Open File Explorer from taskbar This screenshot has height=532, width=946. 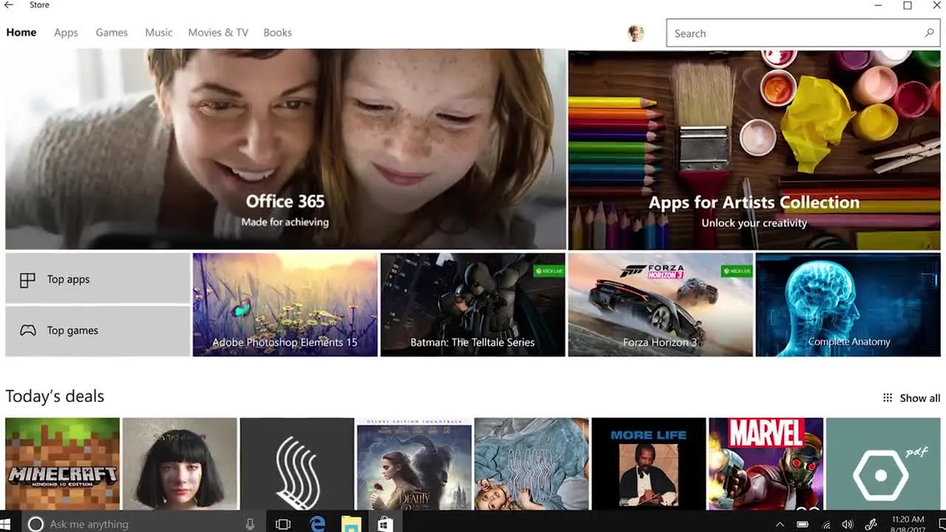click(351, 524)
